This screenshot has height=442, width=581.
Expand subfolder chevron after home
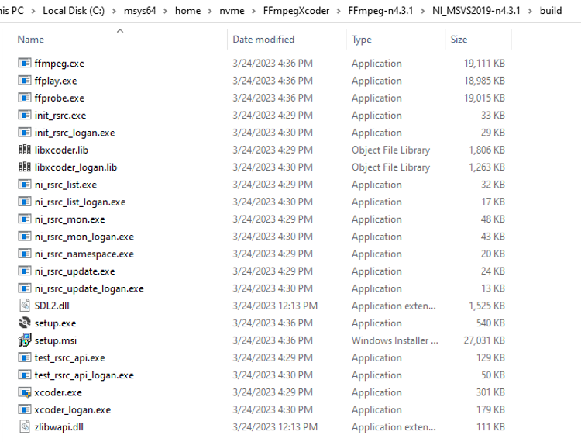(x=210, y=11)
